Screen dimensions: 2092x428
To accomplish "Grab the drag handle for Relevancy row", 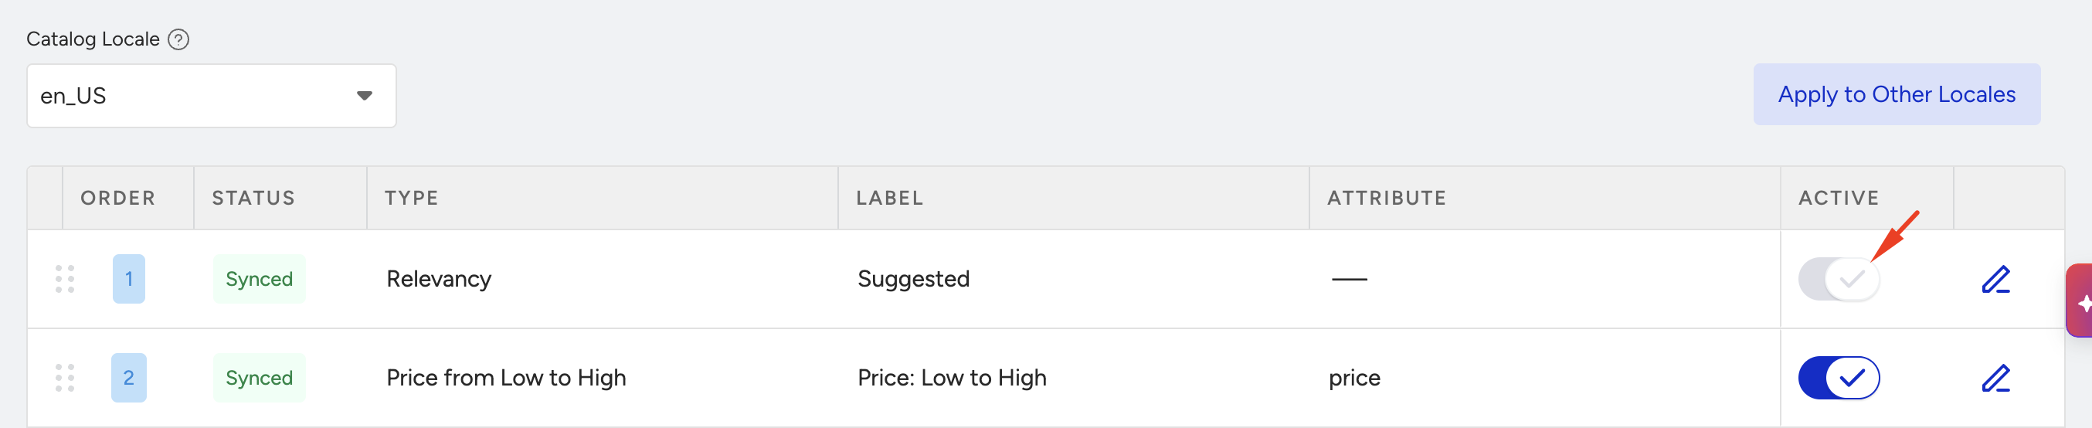I will pyautogui.click(x=65, y=279).
